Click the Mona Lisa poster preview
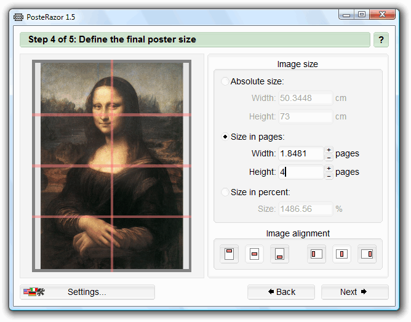Viewport: 411px width, 322px height. point(111,166)
